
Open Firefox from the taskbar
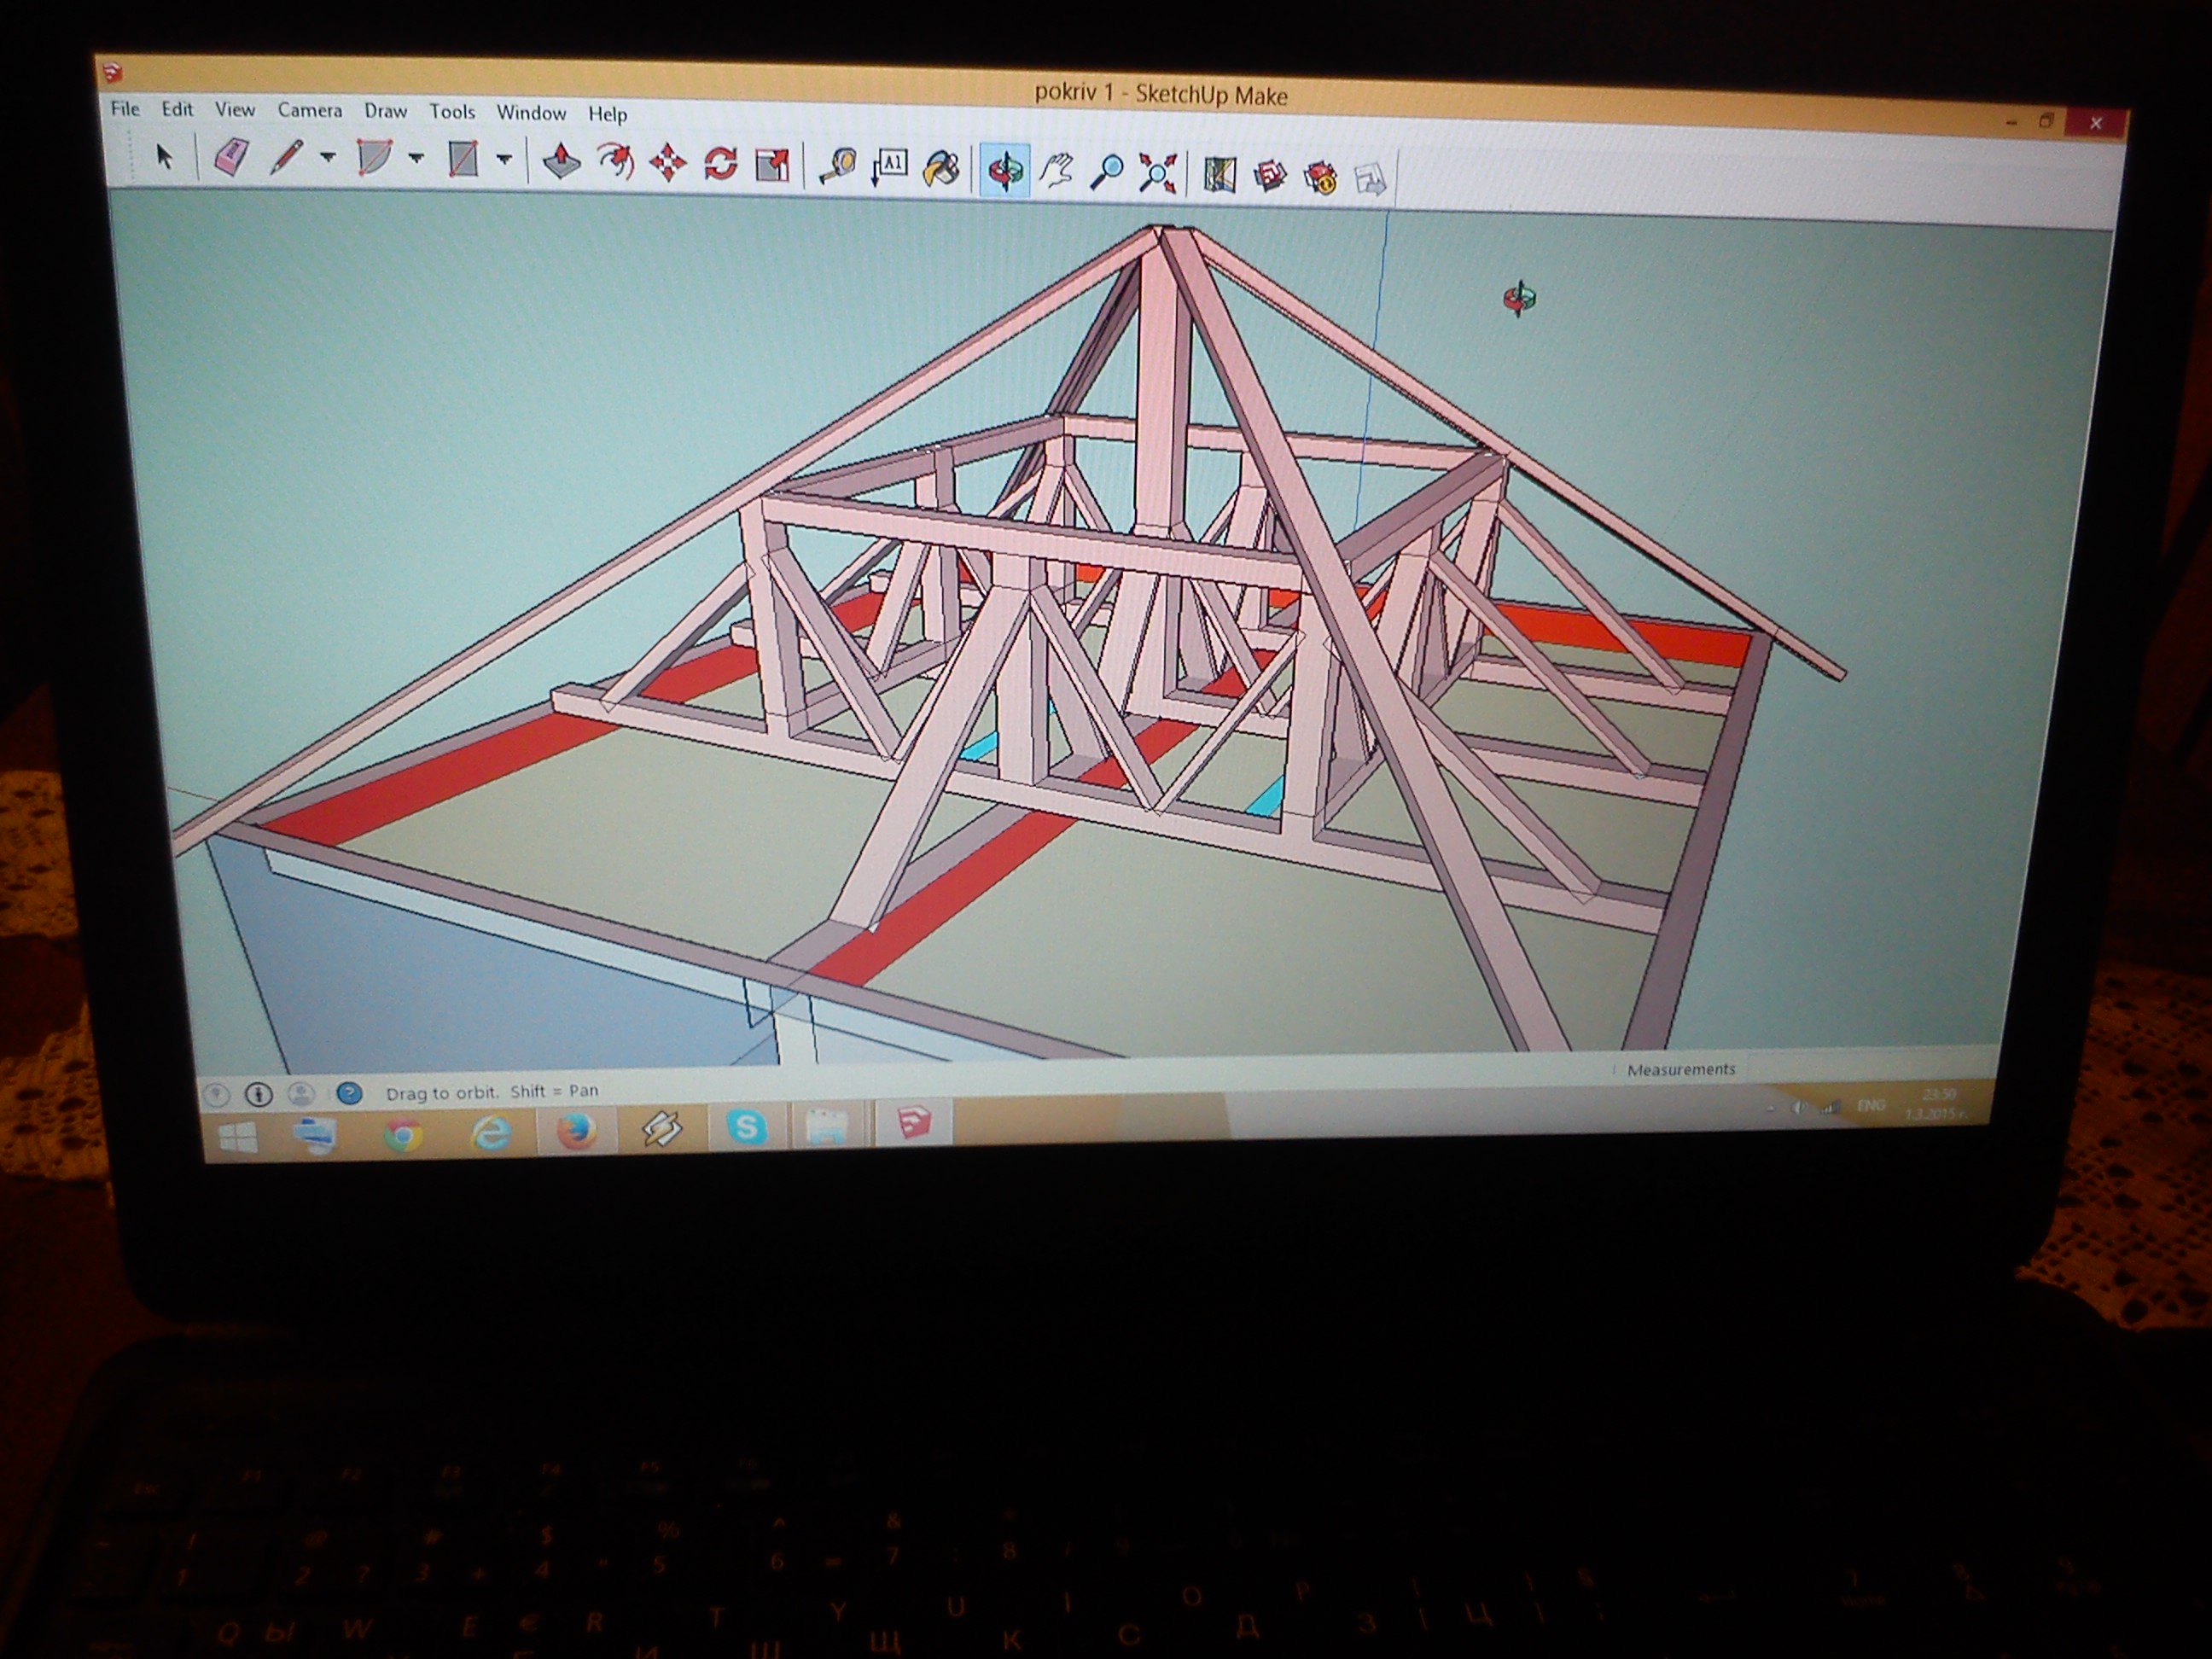point(576,1132)
